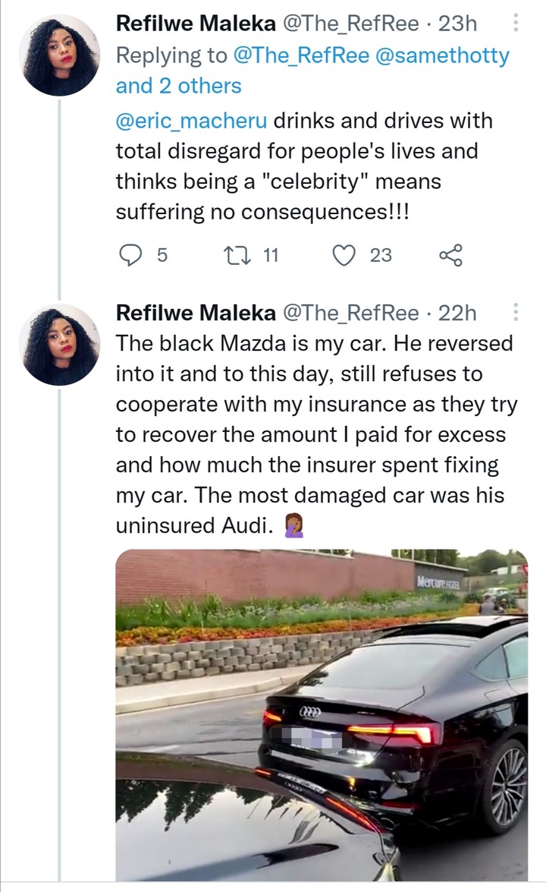The width and height of the screenshot is (546, 892).
Task: Show the 'and 2 others' recipients
Action: coord(178,86)
